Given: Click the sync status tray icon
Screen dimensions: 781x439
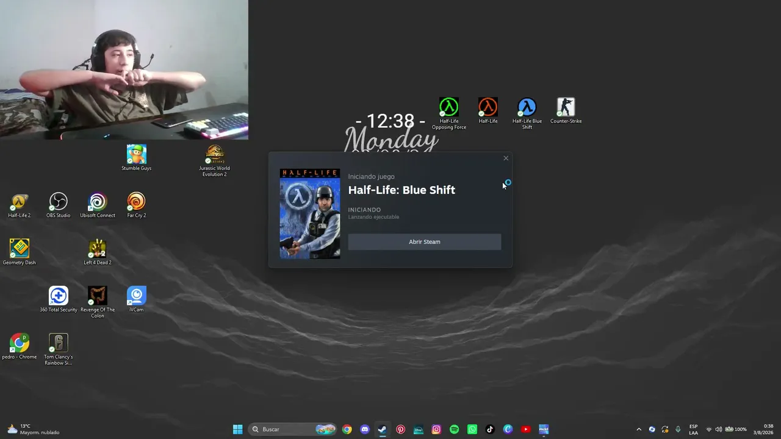Looking at the screenshot, I should [x=665, y=429].
